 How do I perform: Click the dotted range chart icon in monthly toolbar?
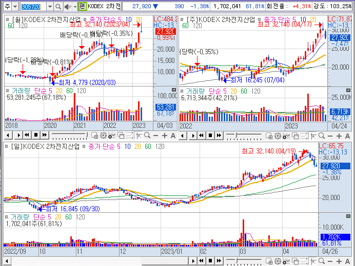[x=129, y=136]
